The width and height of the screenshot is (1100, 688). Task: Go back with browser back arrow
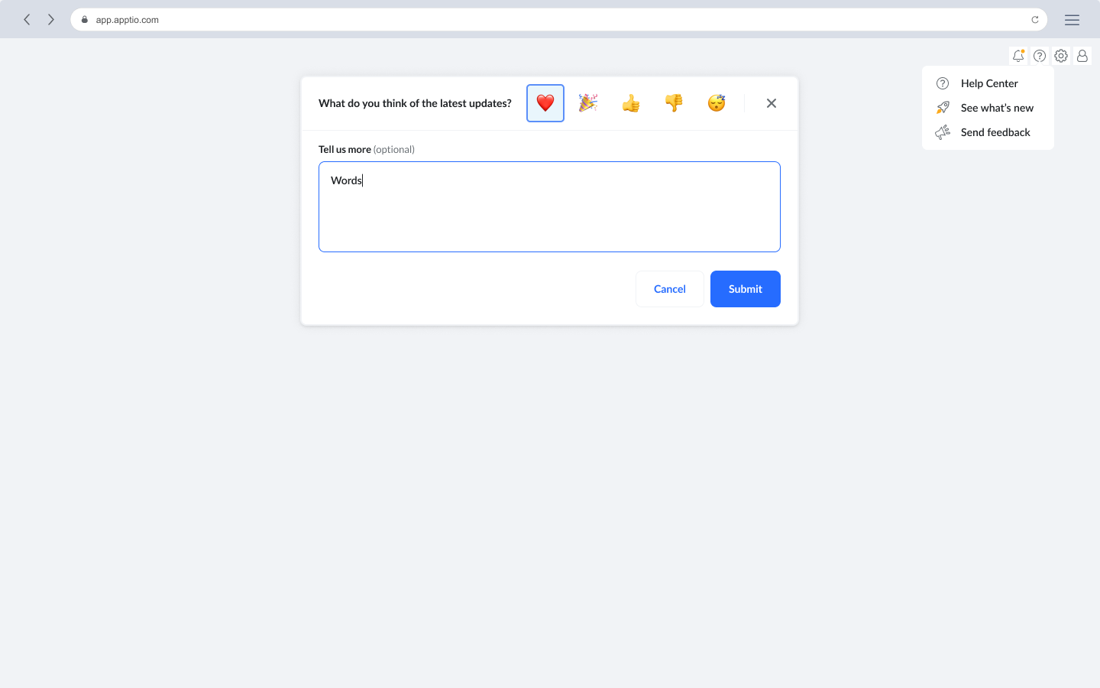pos(27,20)
